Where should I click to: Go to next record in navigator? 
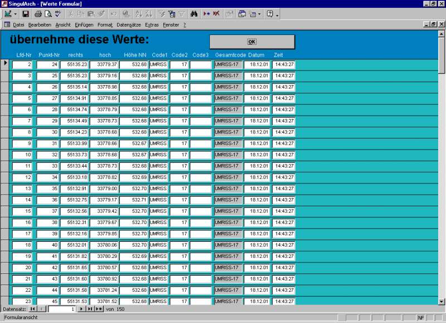[x=81, y=309]
